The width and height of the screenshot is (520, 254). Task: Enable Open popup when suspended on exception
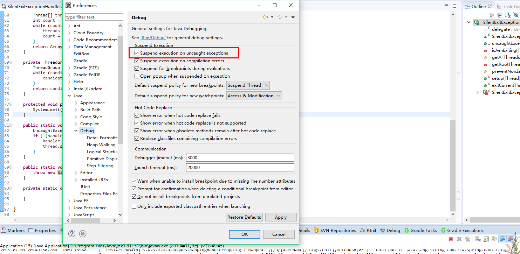137,76
